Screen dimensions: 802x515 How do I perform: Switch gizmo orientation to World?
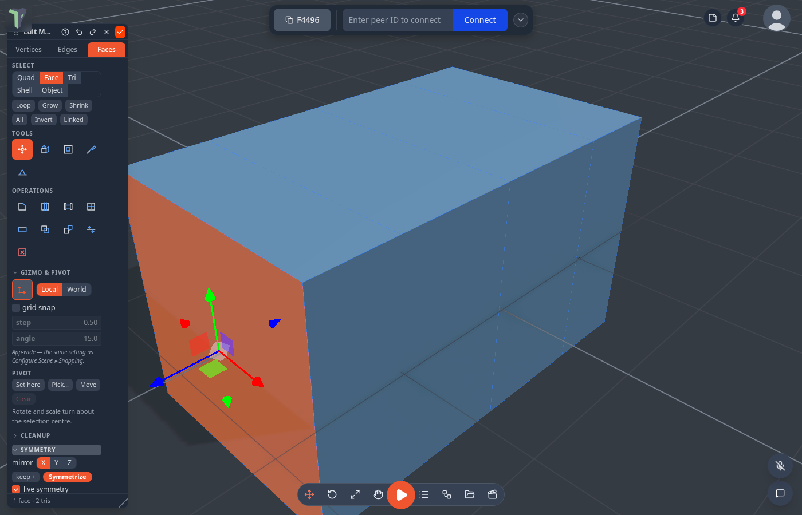[x=76, y=290]
